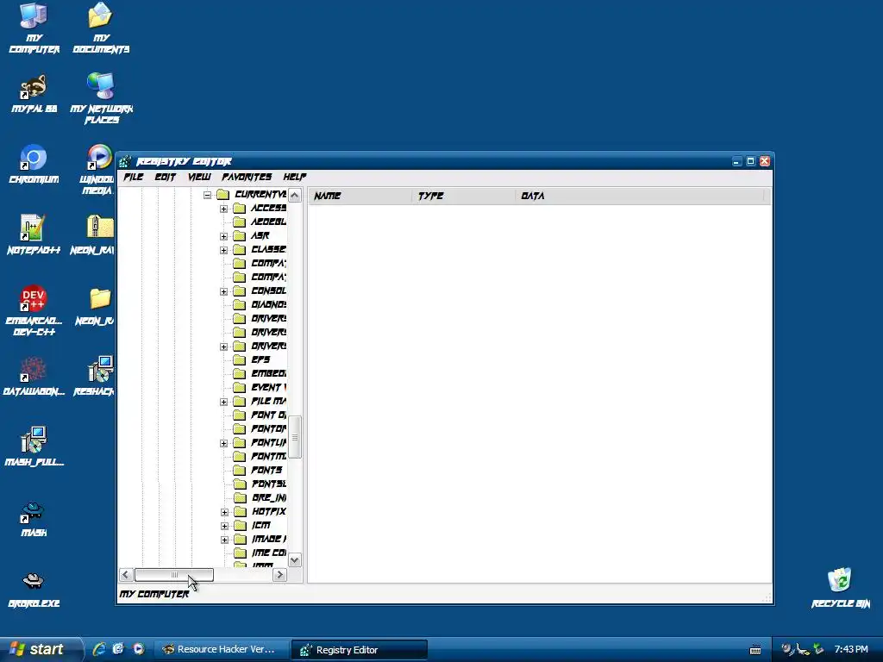Select the FontSu registry key label
Viewport: 883px width, 662px height.
pos(268,484)
